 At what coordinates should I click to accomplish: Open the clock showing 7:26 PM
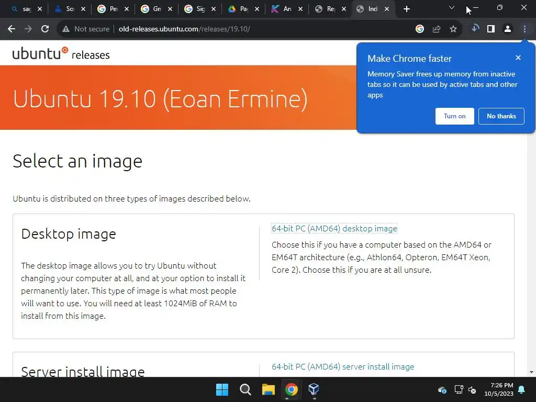(499, 389)
